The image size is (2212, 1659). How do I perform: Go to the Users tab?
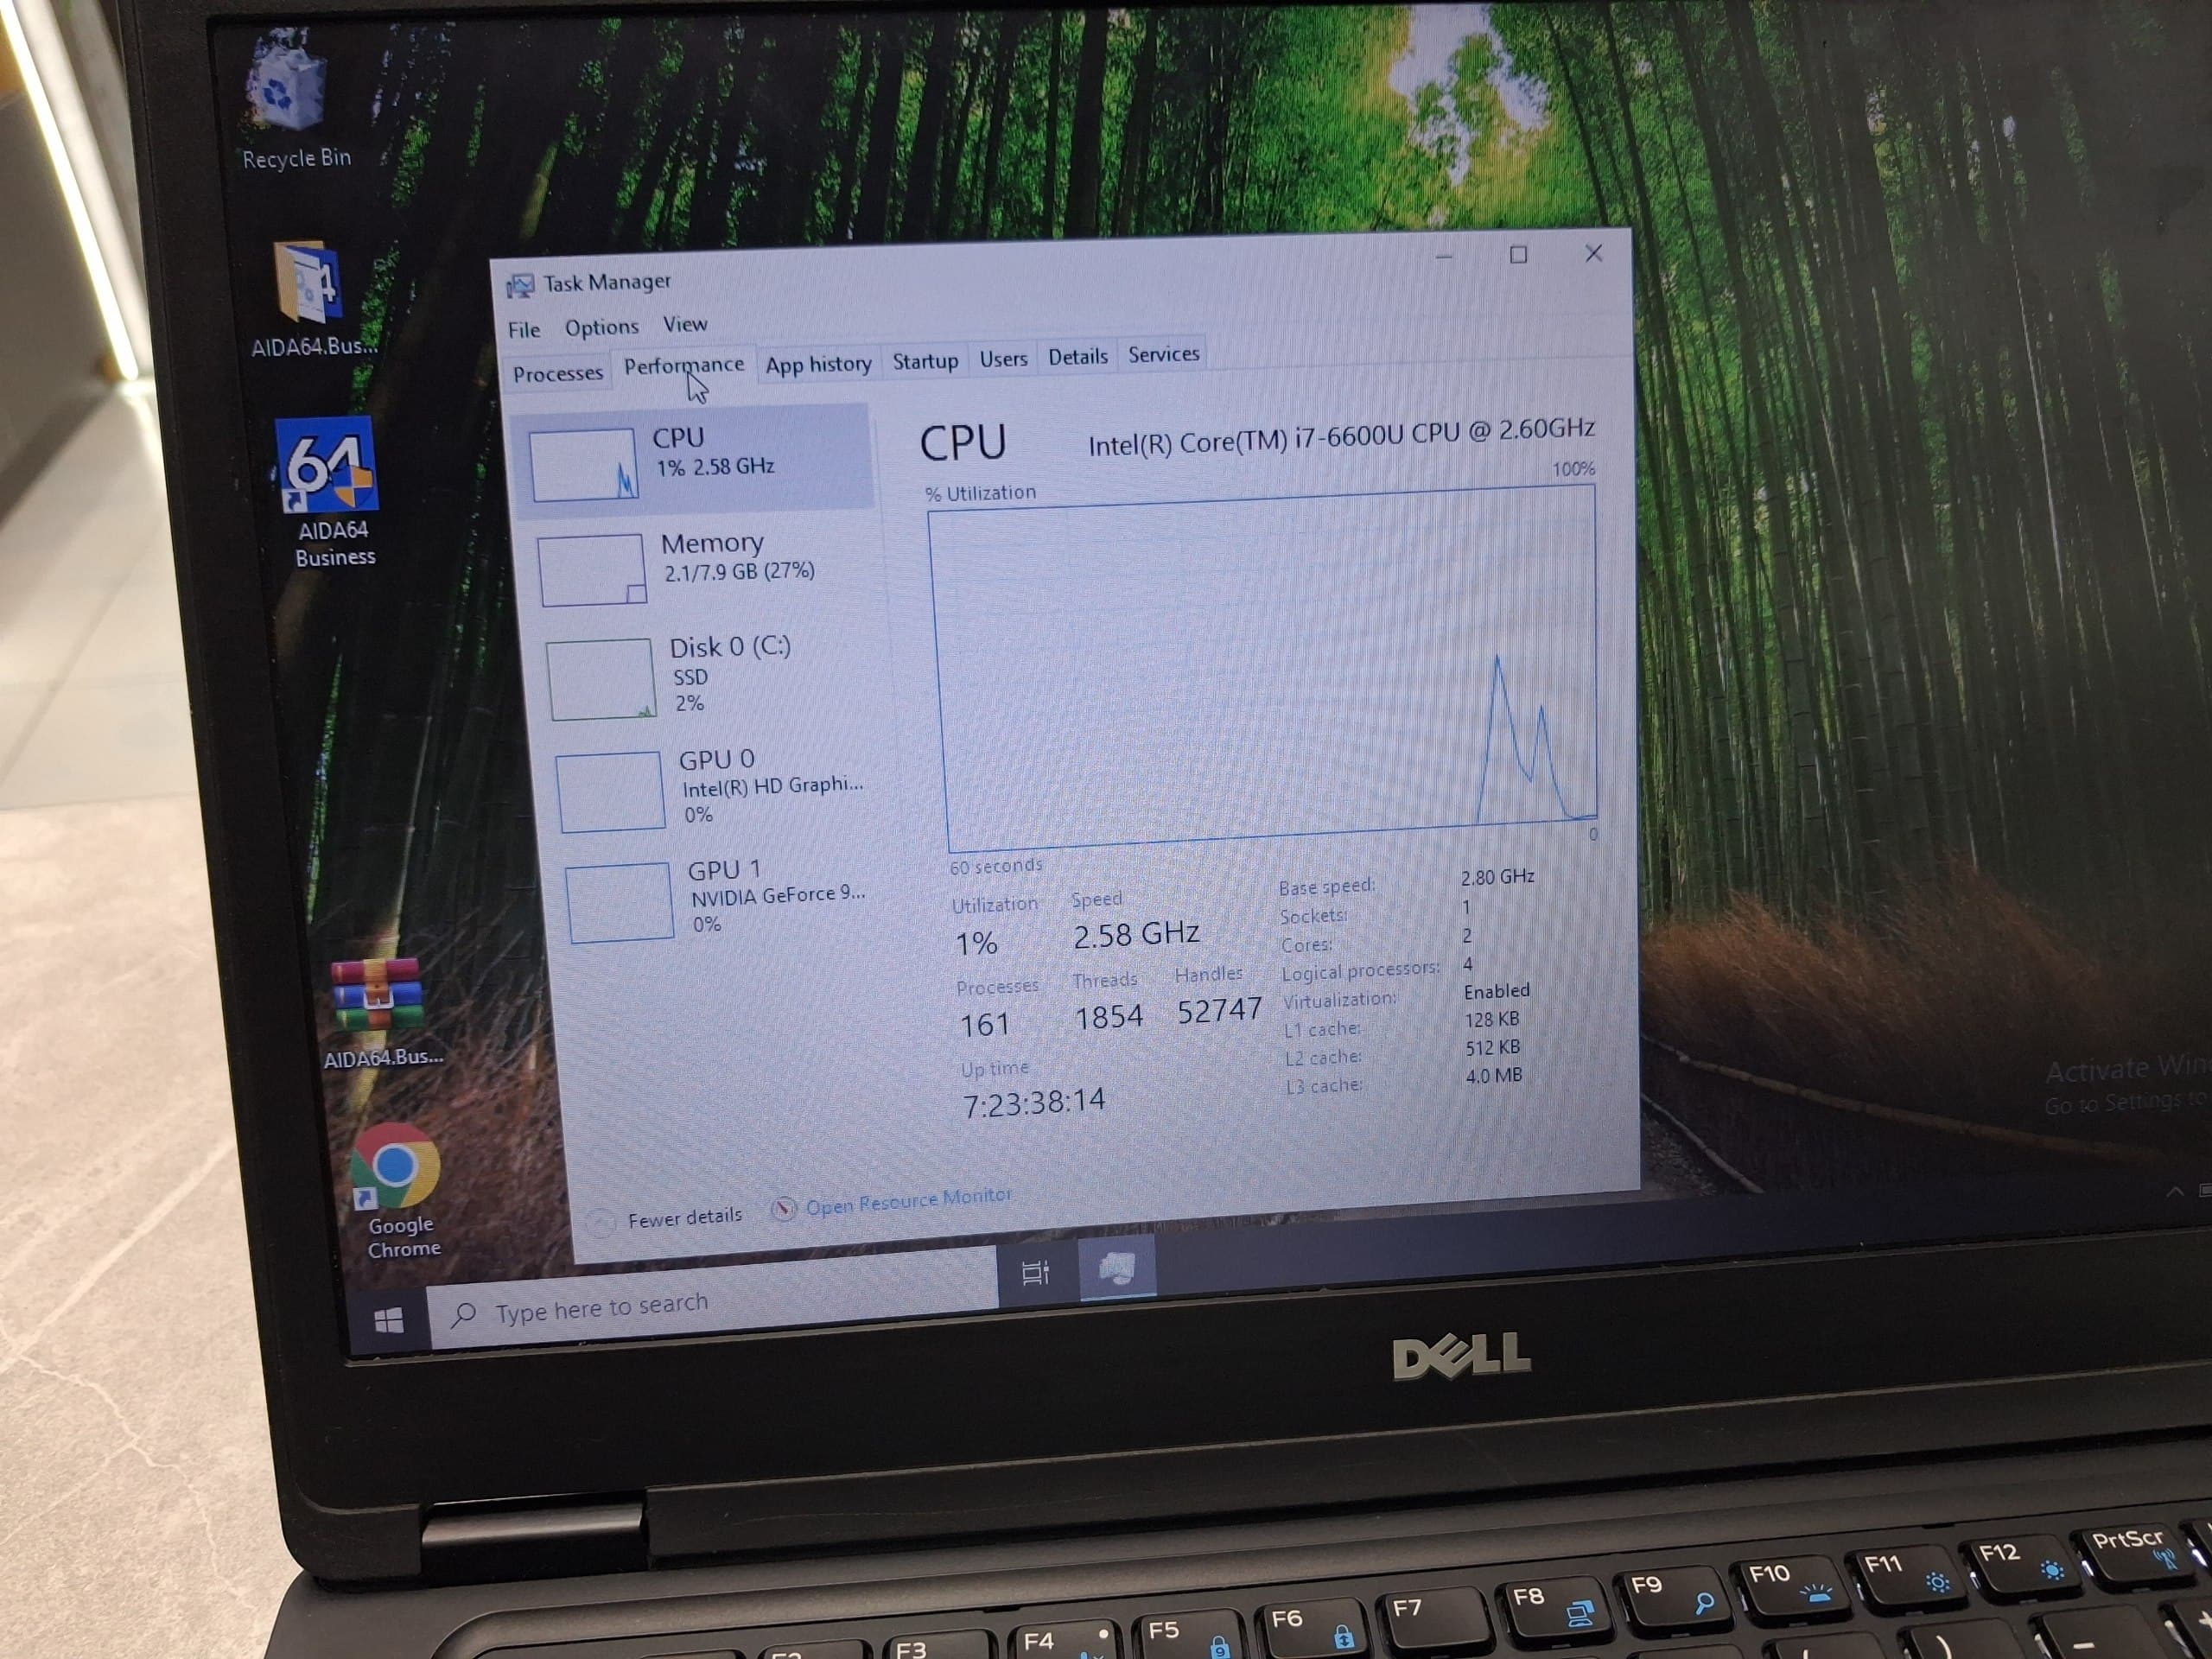pos(1003,359)
